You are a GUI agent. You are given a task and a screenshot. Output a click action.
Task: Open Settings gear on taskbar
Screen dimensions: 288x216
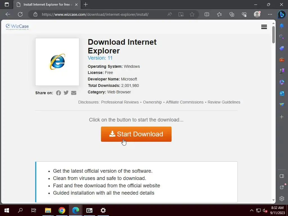tap(103, 210)
